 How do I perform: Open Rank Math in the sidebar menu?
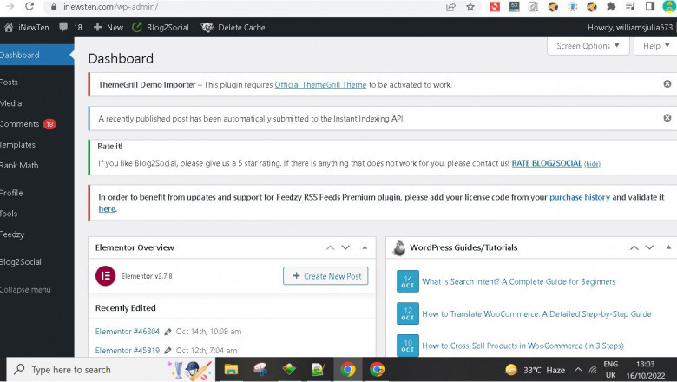(x=19, y=165)
